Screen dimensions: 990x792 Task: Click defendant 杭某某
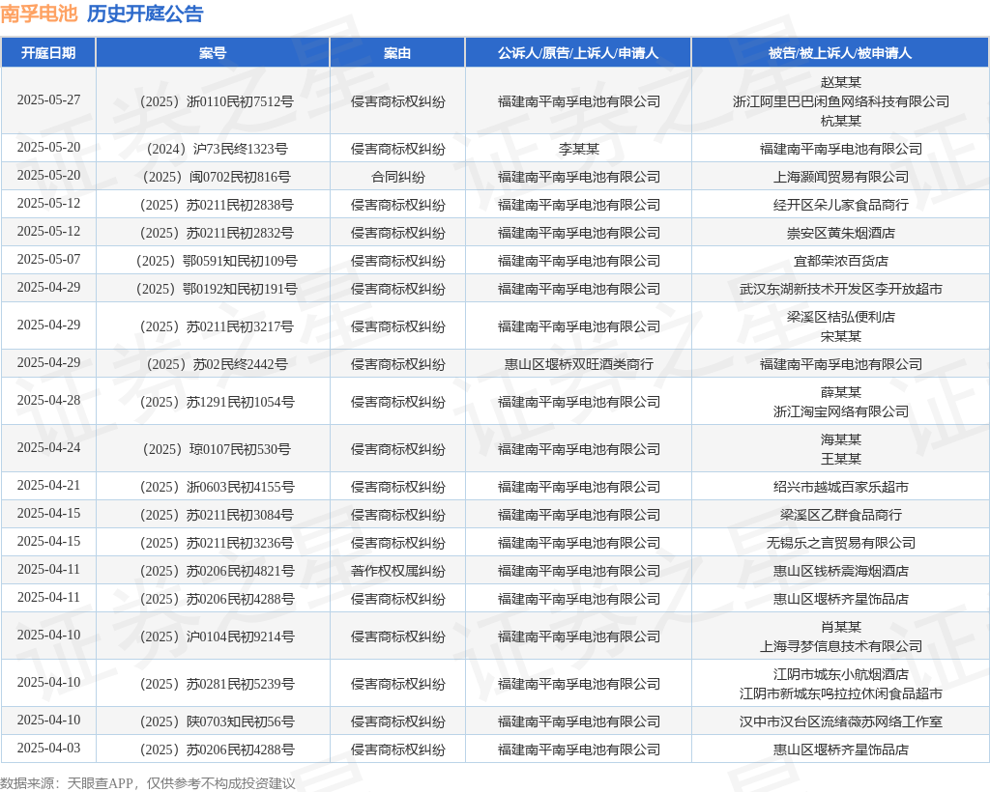840,121
